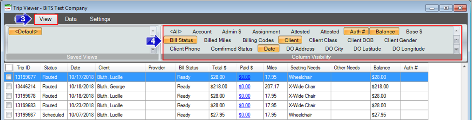Viewport: 472px width, 120px height.
Task: Open the $0.00 paid link for trip 13199683
Action: (244, 105)
